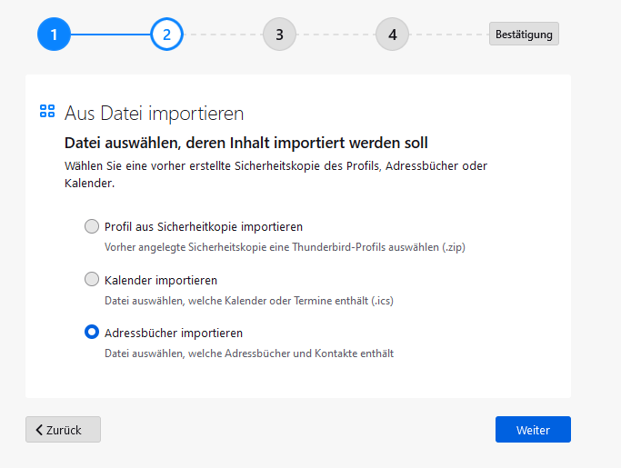
Task: Click the description mentioning .ics files
Action: coord(248,300)
